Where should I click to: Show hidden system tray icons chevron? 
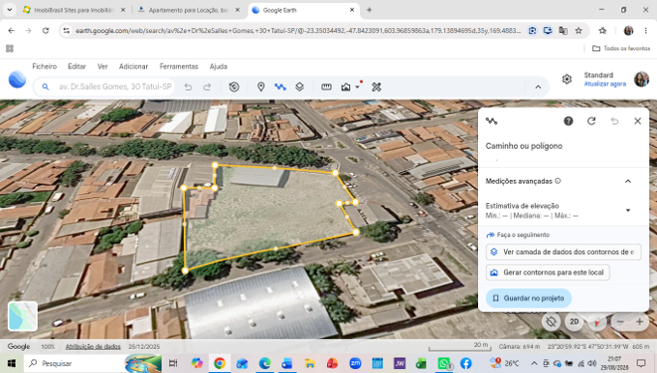coord(534,363)
